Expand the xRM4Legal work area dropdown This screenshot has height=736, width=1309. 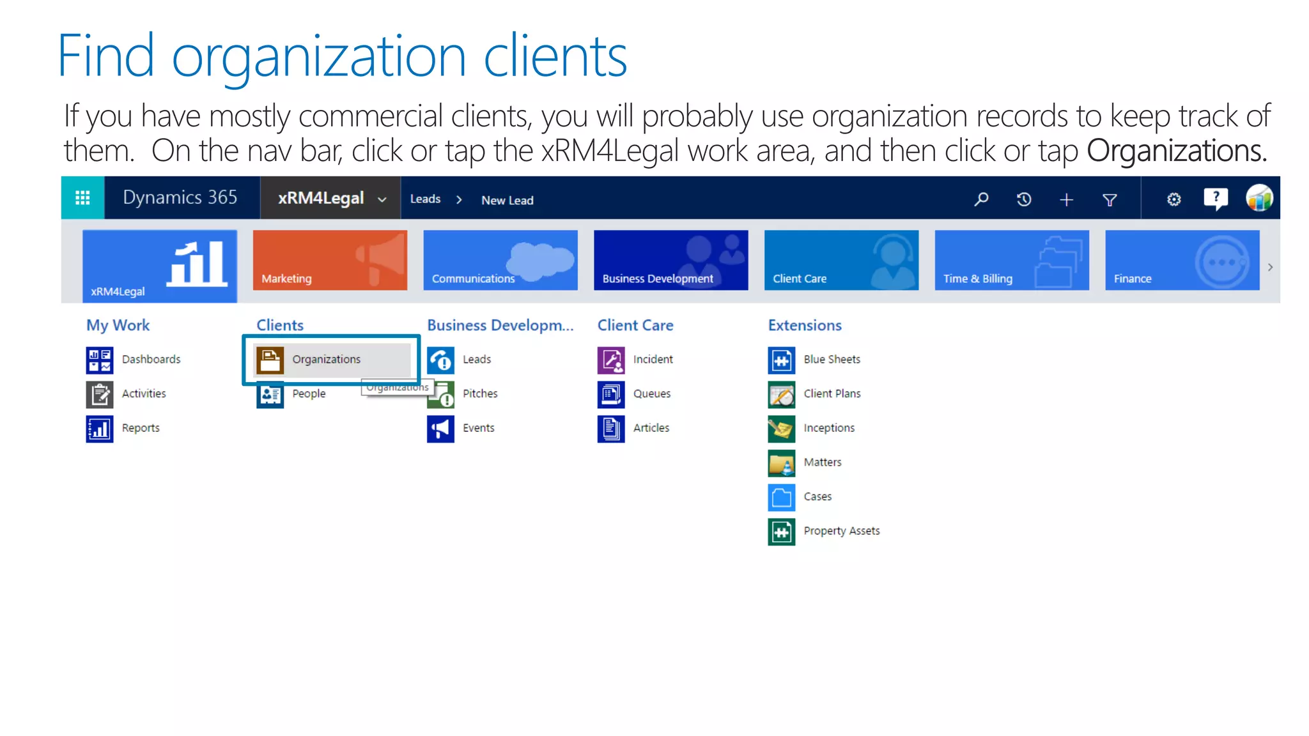coord(382,199)
